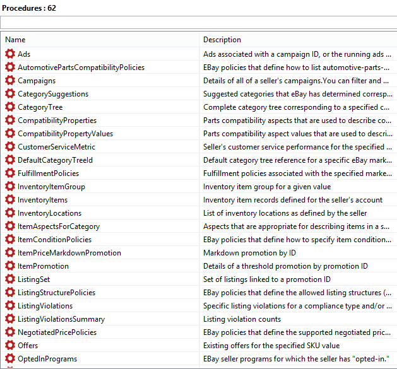Click the InventoryItems procedure icon
Screen dimensions: 397x369
point(10,200)
